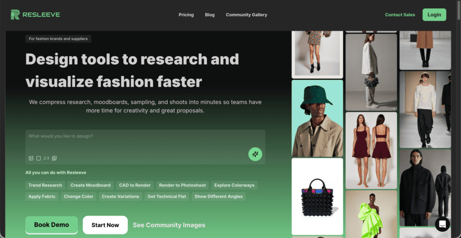Open Community Gallery from navigation
Image resolution: width=461 pixels, height=238 pixels.
[246, 15]
